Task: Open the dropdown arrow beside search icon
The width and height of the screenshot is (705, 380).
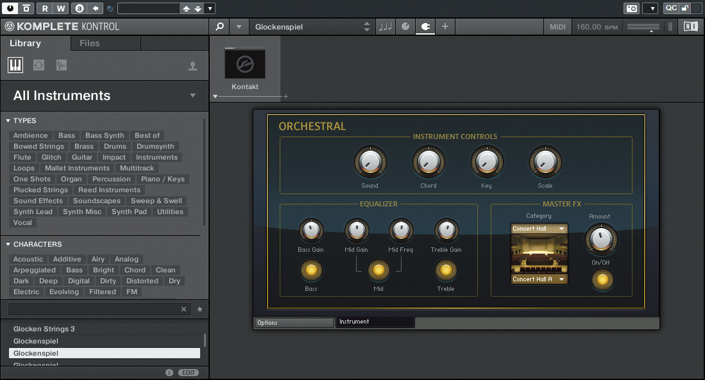Action: pyautogui.click(x=239, y=26)
